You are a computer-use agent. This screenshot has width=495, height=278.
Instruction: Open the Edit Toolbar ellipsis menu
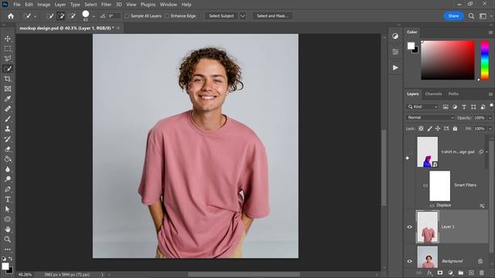[x=8, y=249]
